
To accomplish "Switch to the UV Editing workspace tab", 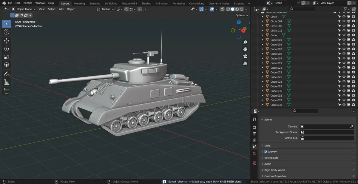I will 111,4.
